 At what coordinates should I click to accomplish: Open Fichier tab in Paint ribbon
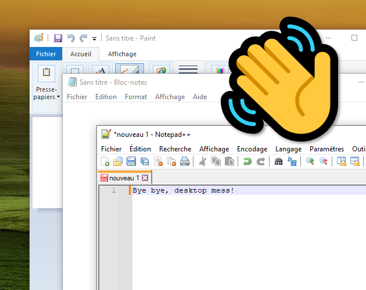[x=46, y=54]
